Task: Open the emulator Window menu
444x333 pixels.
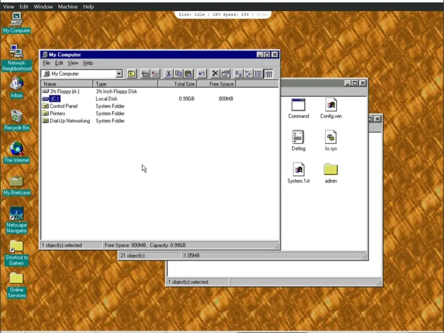Action: (x=43, y=7)
